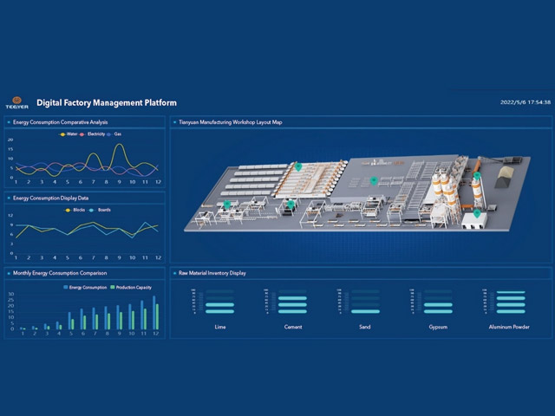The height and width of the screenshot is (416, 555).
Task: Select the map pin on the central gray building
Action: pos(374,180)
